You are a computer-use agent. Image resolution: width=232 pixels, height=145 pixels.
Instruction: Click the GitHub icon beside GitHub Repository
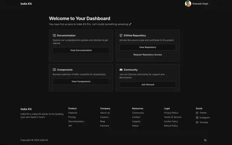pyautogui.click(x=121, y=35)
